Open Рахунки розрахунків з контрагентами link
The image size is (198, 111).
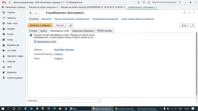point(72,19)
